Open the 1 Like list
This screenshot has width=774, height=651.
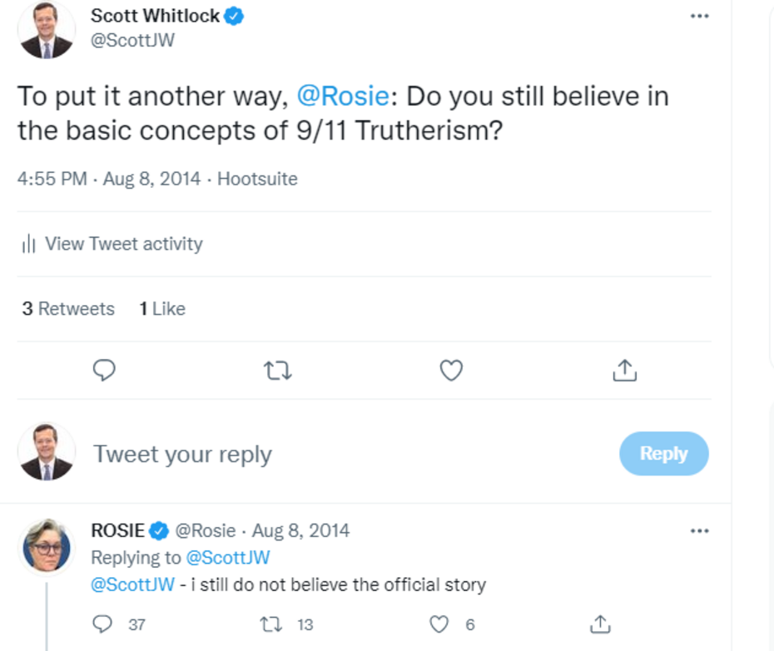tap(162, 308)
